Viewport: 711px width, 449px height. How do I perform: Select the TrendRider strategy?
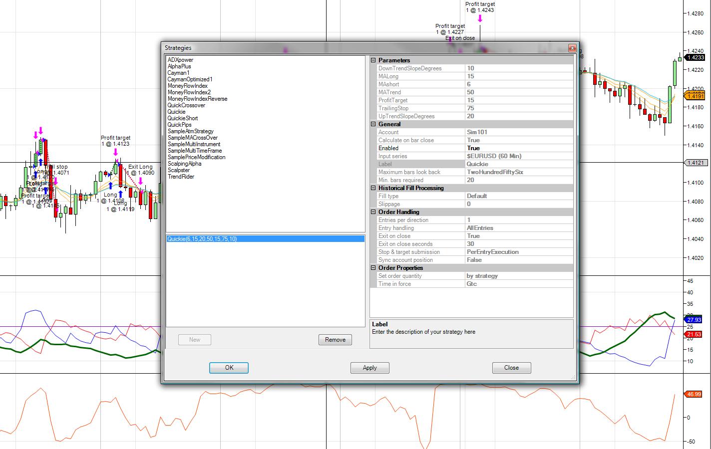point(181,177)
